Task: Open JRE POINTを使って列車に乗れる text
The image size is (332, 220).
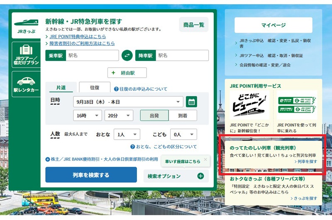Action: [x=297, y=128]
